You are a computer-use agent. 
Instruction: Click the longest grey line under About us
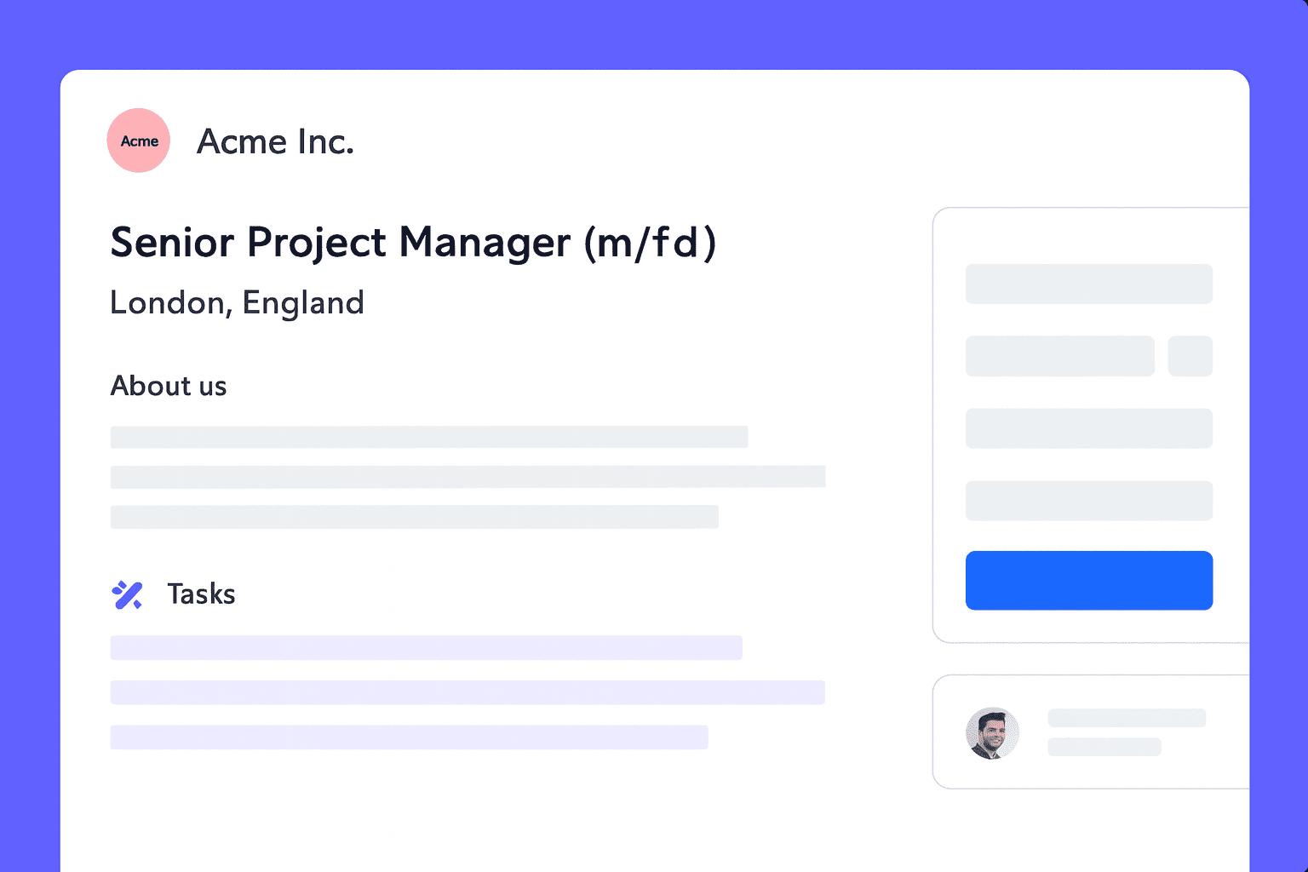pos(468,477)
